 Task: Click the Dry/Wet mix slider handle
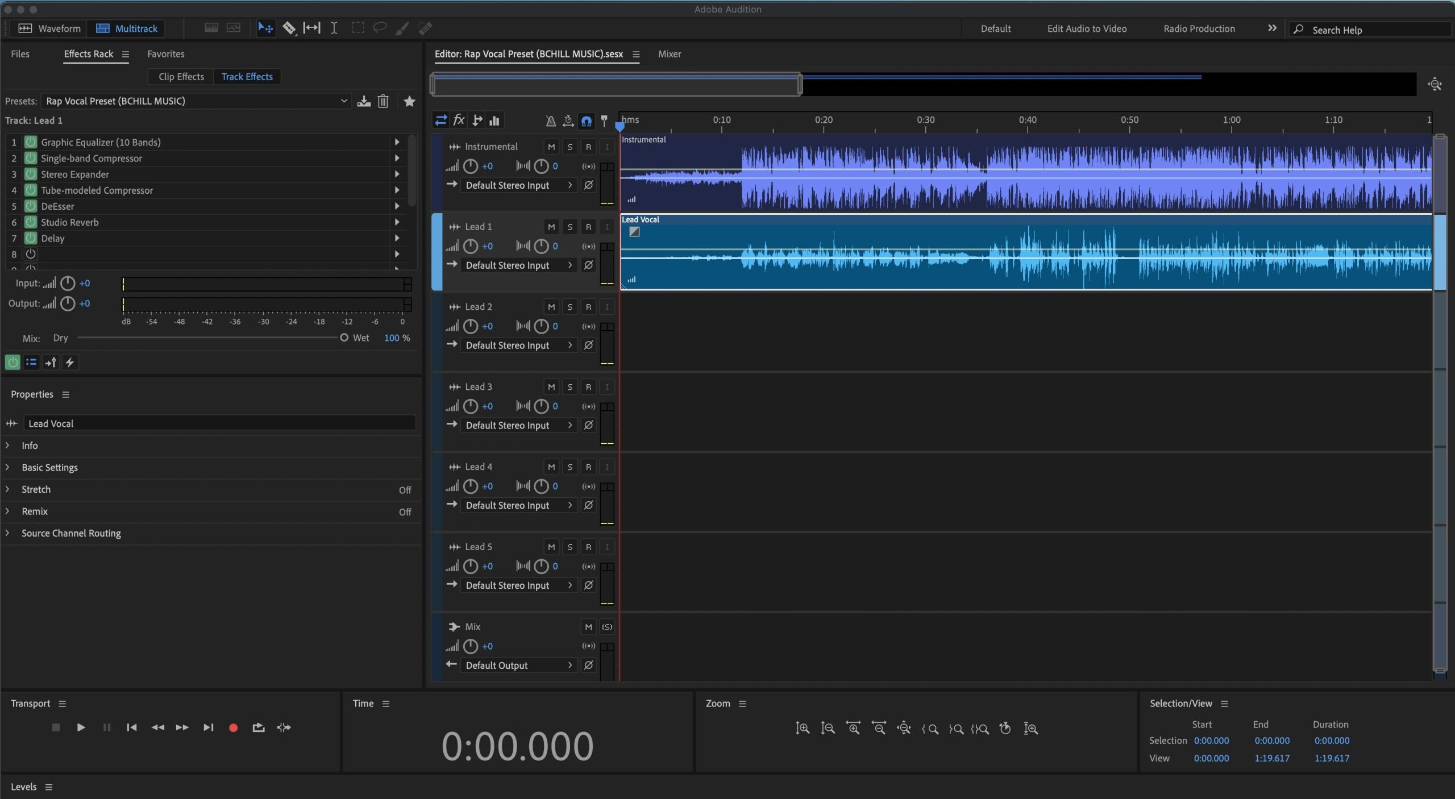(344, 338)
